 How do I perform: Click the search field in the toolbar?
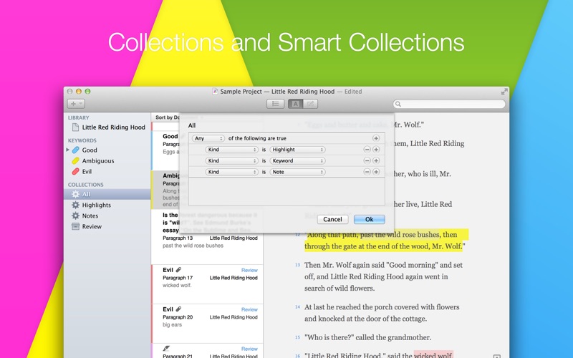(x=450, y=104)
